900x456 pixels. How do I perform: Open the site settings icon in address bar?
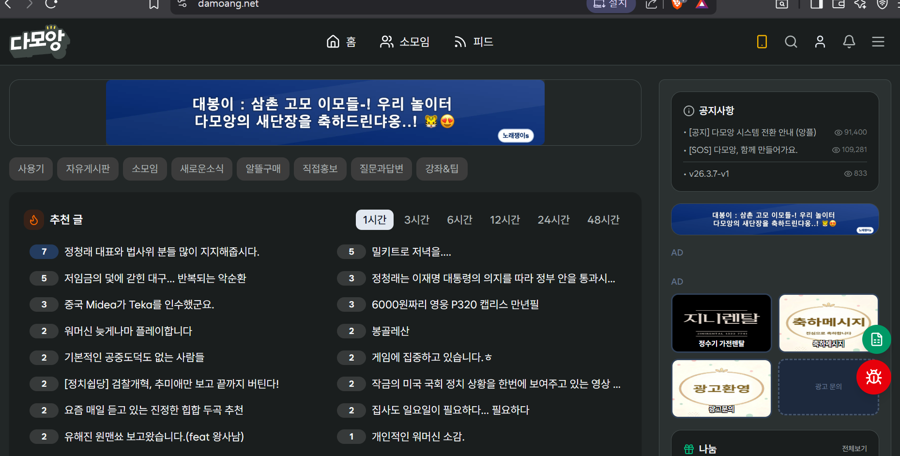182,4
